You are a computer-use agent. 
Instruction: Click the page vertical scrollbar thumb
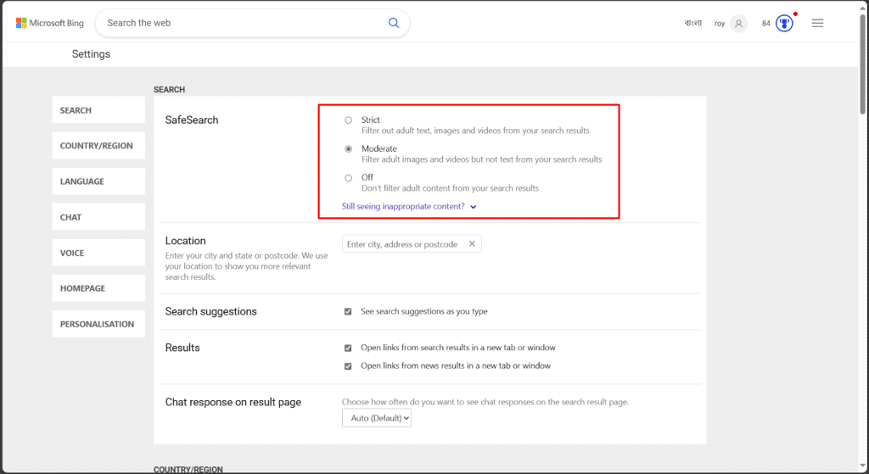point(862,64)
